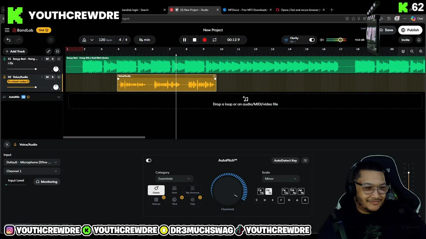Switch to MP3Juice browser tab
Screen dimensions: 426x239
coord(248,10)
